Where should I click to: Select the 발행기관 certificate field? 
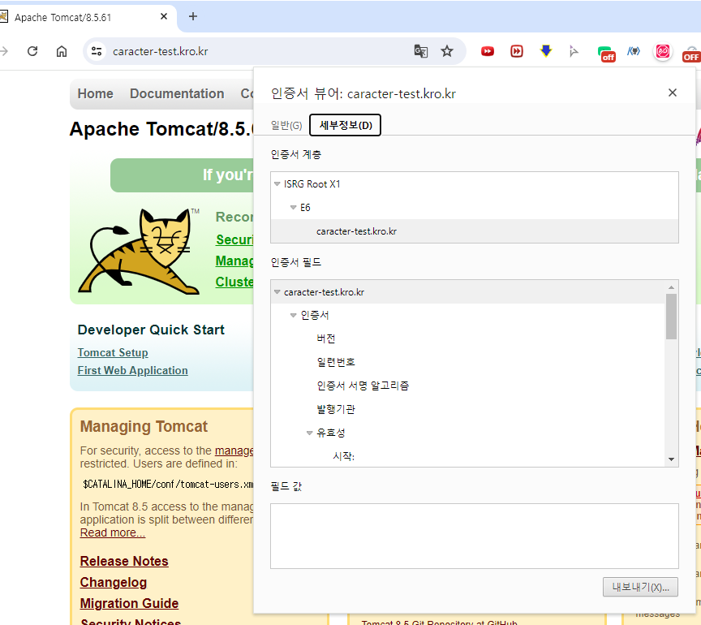tap(336, 409)
